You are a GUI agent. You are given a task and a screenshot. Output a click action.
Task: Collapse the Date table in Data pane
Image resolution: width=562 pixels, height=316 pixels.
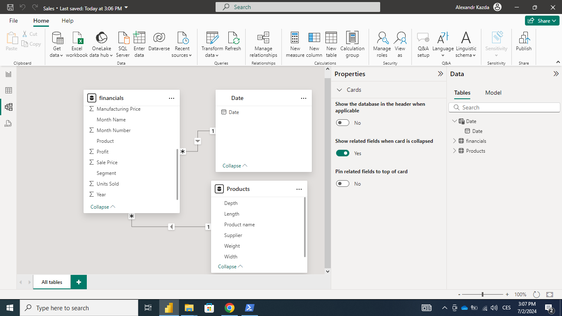coord(454,121)
